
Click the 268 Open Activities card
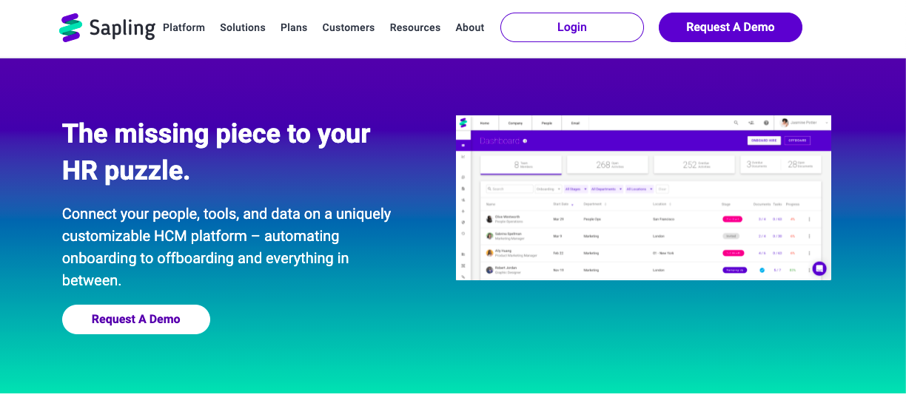pyautogui.click(x=607, y=165)
